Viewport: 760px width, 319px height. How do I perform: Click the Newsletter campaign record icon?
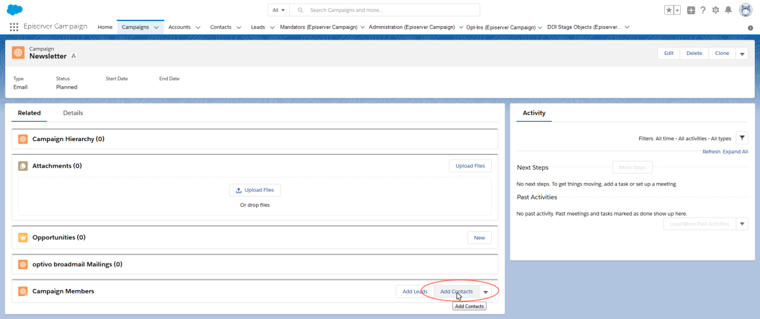[x=18, y=53]
